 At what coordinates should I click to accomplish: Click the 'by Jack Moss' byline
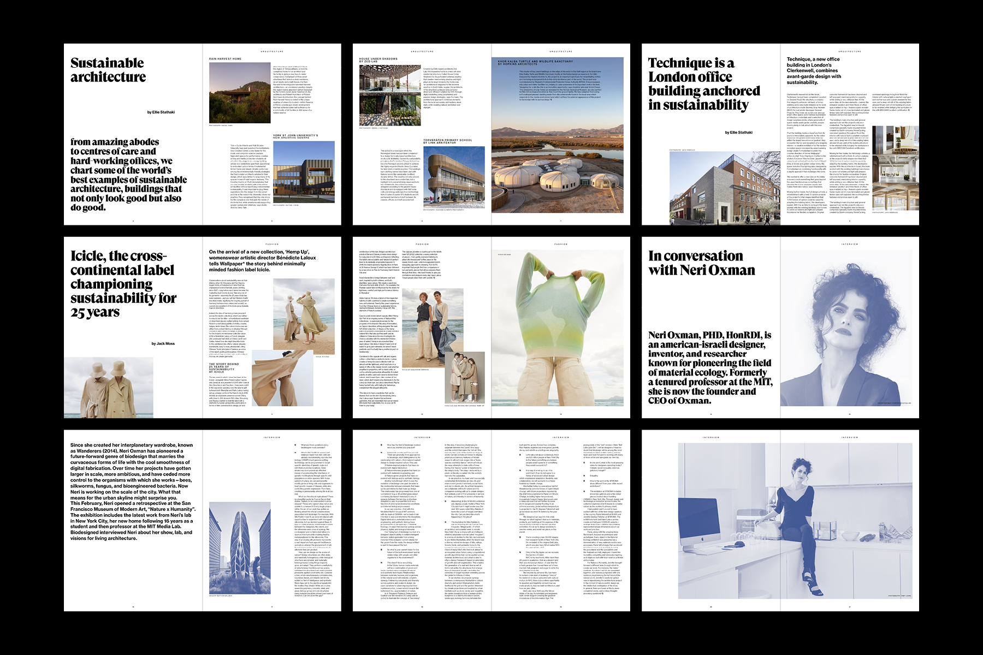(163, 344)
